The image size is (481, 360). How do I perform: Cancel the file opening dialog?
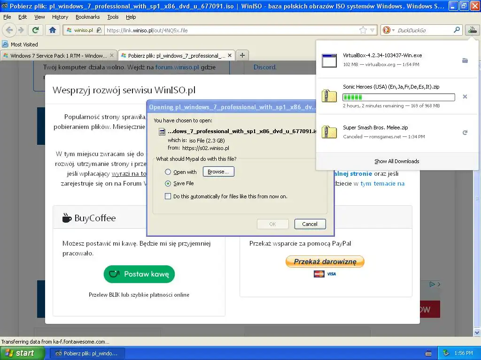[x=310, y=224]
